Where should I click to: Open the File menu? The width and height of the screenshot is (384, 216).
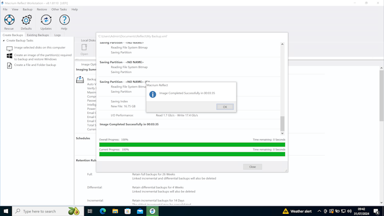coord(5,9)
